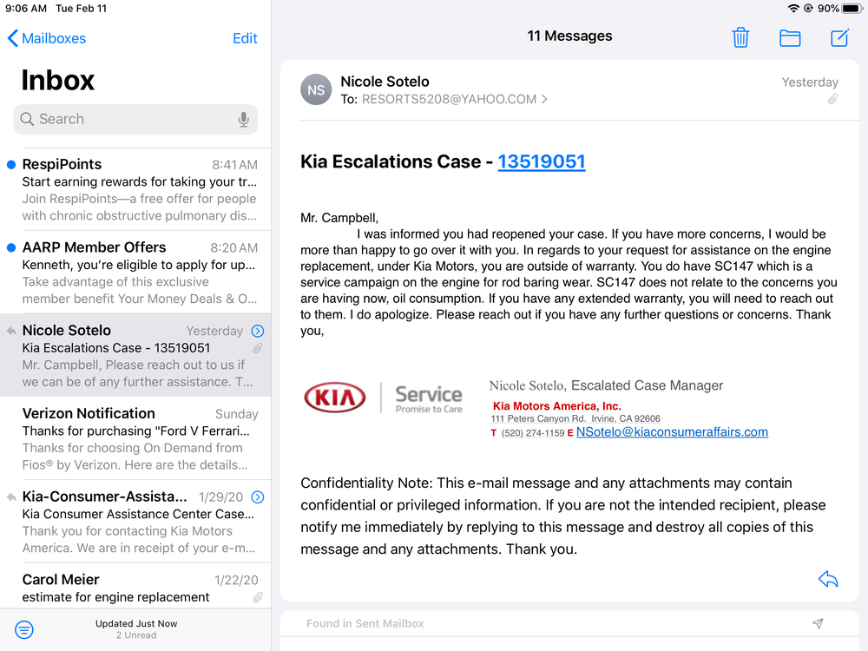This screenshot has width=868, height=651.
Task: Tap Edit in the inbox header
Action: [x=245, y=38]
